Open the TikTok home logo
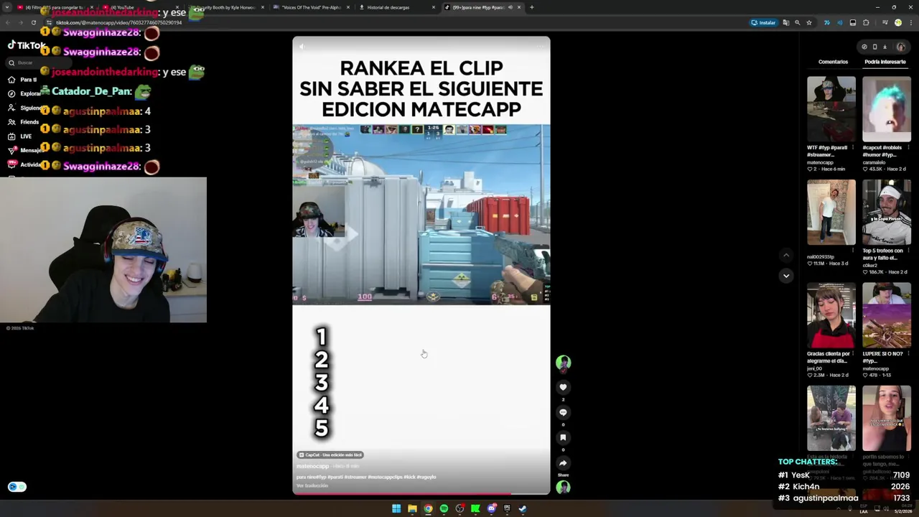This screenshot has height=517, width=919. pos(27,45)
